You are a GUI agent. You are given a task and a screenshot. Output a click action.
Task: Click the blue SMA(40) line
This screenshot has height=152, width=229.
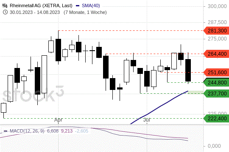click(161, 106)
